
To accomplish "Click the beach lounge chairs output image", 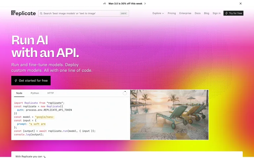I will pos(169,115).
